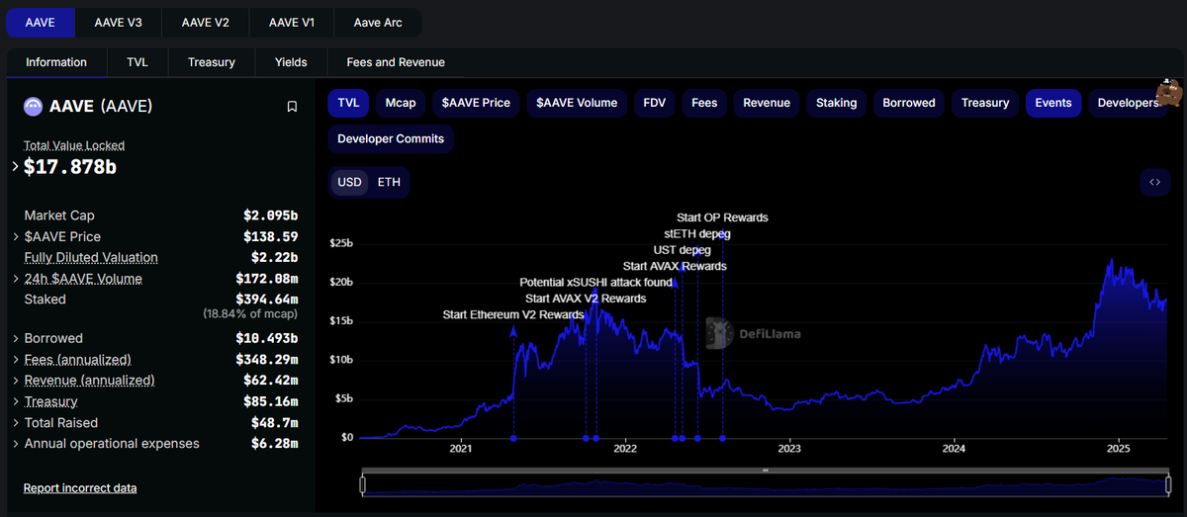The image size is (1187, 517).
Task: Expand Revenue (annualized) details
Action: (x=15, y=381)
